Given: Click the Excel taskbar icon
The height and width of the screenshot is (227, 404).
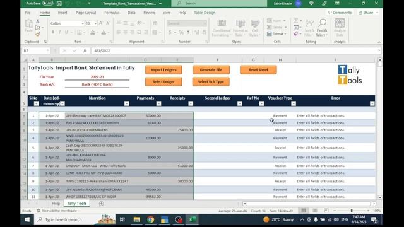Looking at the screenshot, I should click(192, 219).
